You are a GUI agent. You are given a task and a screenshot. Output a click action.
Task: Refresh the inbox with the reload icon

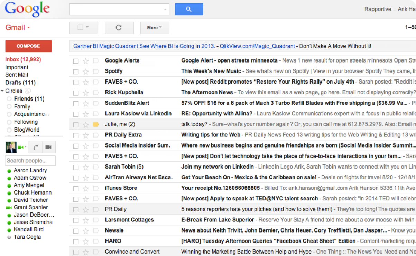tap(119, 28)
